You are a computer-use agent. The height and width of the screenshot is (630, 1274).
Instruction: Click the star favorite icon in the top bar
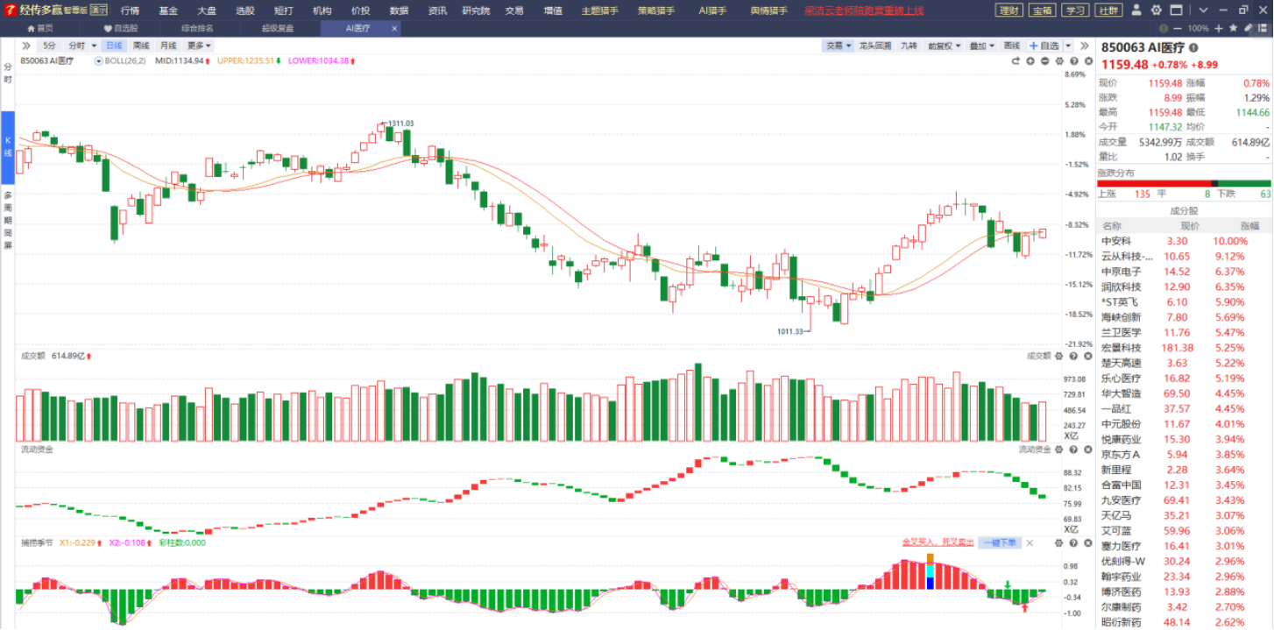tap(1234, 28)
